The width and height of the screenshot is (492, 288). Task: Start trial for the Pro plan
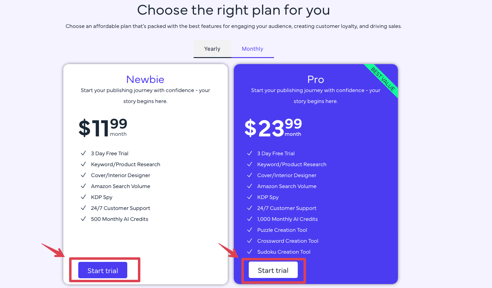[x=273, y=270]
